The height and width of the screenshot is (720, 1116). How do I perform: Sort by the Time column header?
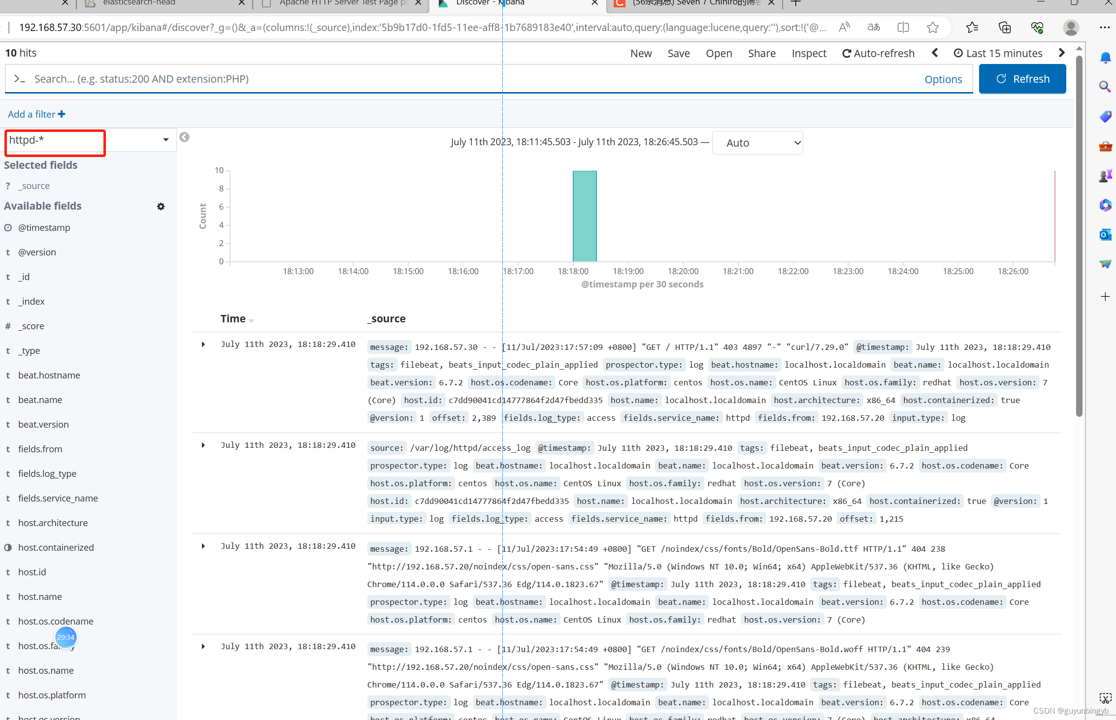click(x=237, y=319)
